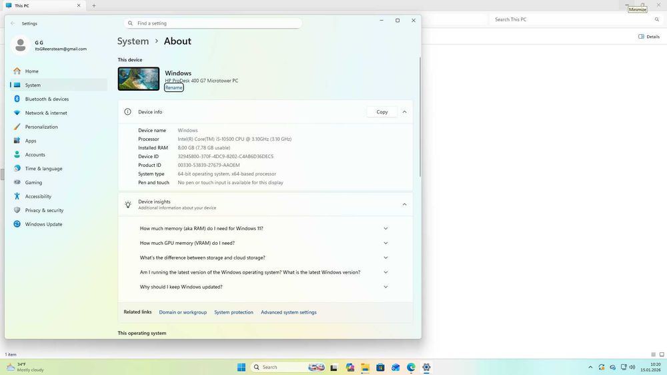This screenshot has width=667, height=375.
Task: Collapse the Device info section
Action: pyautogui.click(x=405, y=112)
